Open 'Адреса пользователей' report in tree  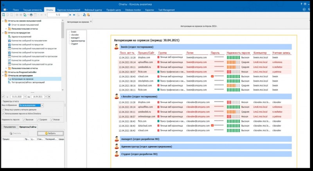22,36
